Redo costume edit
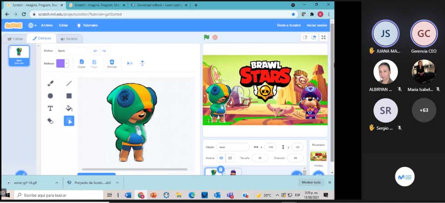The height and width of the screenshot is (203, 445). pos(104,51)
